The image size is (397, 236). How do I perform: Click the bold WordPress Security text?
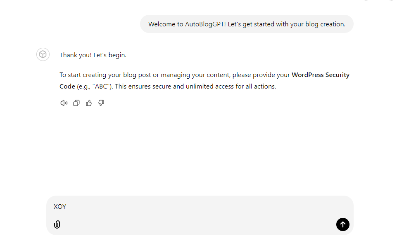tap(320, 75)
